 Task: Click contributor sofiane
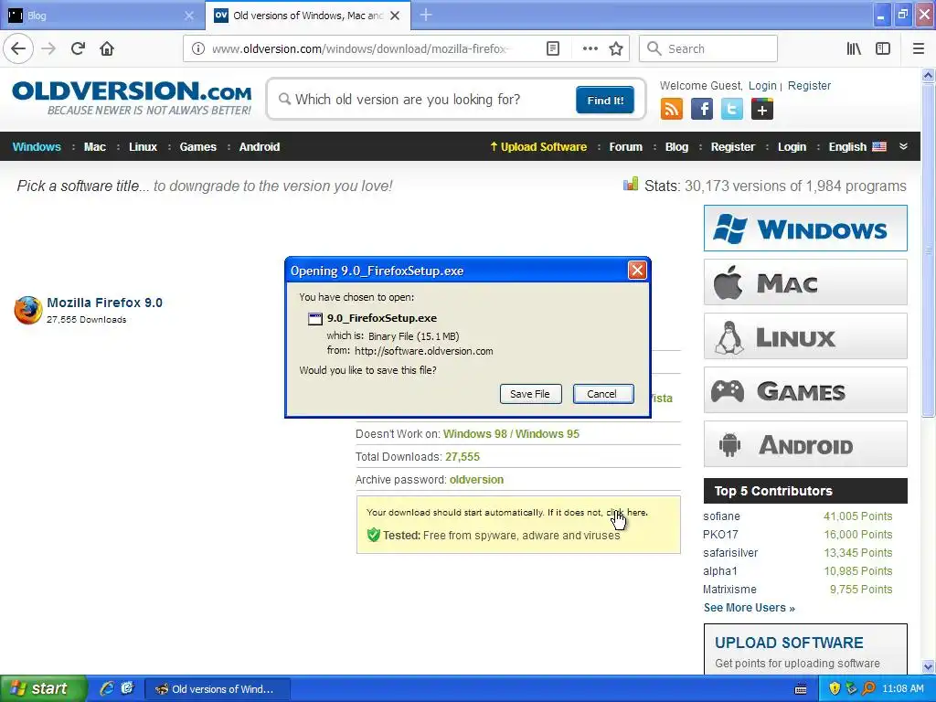click(721, 516)
